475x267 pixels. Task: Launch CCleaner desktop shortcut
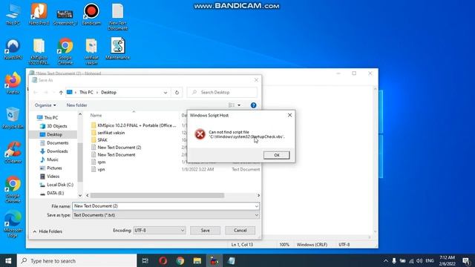tap(13, 152)
